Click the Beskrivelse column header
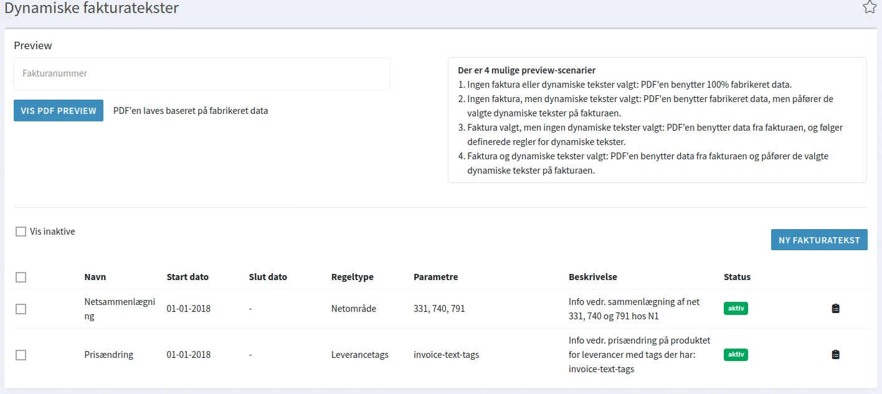The image size is (882, 394). (592, 277)
